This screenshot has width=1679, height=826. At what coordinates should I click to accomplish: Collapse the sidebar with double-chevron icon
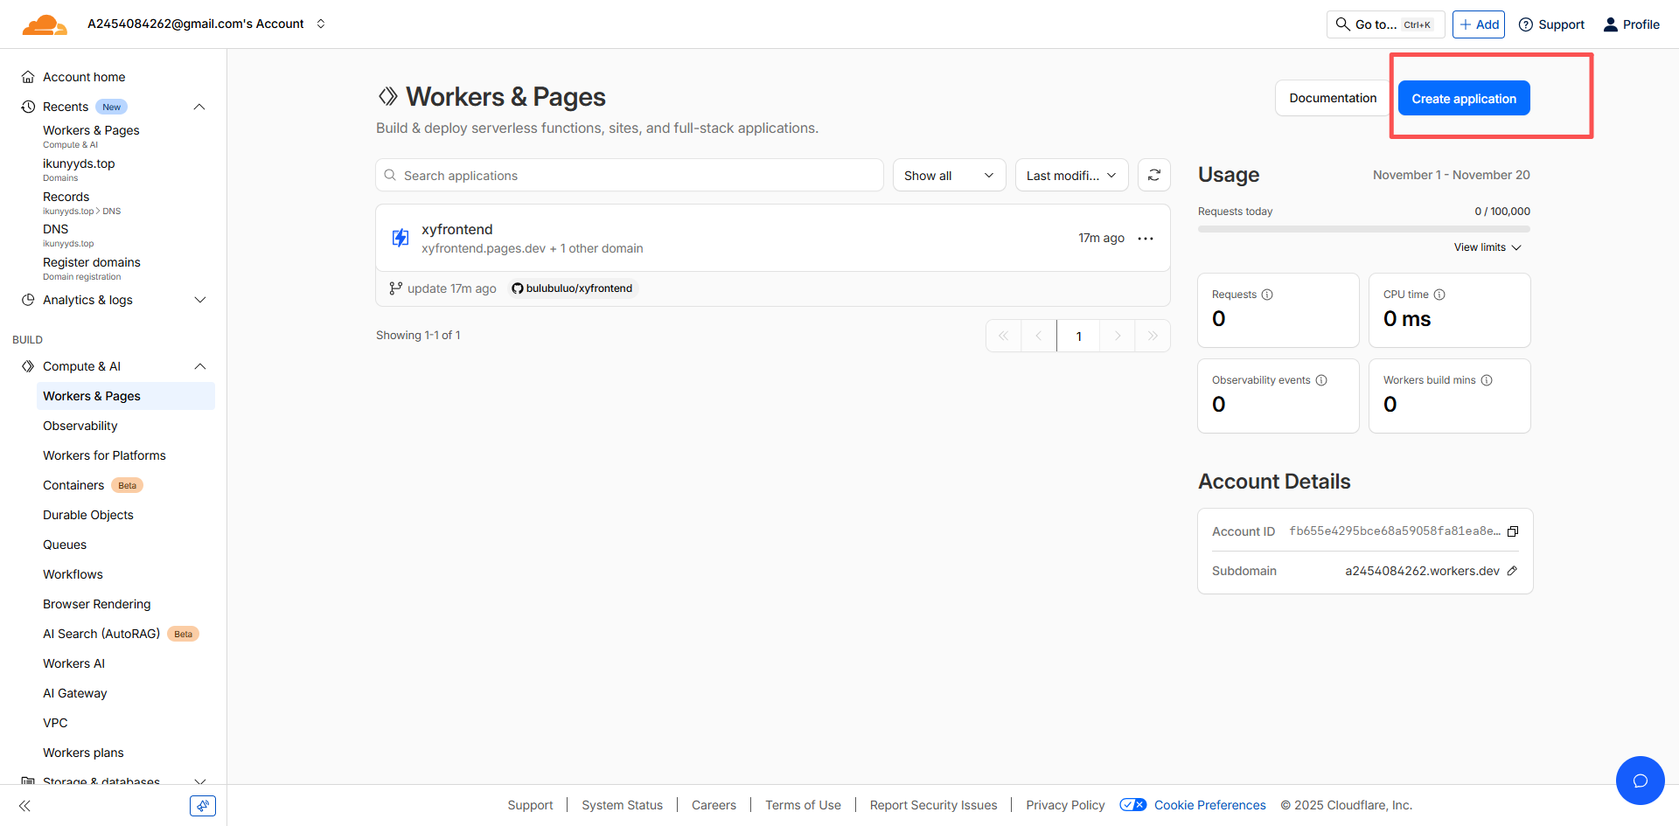click(24, 806)
